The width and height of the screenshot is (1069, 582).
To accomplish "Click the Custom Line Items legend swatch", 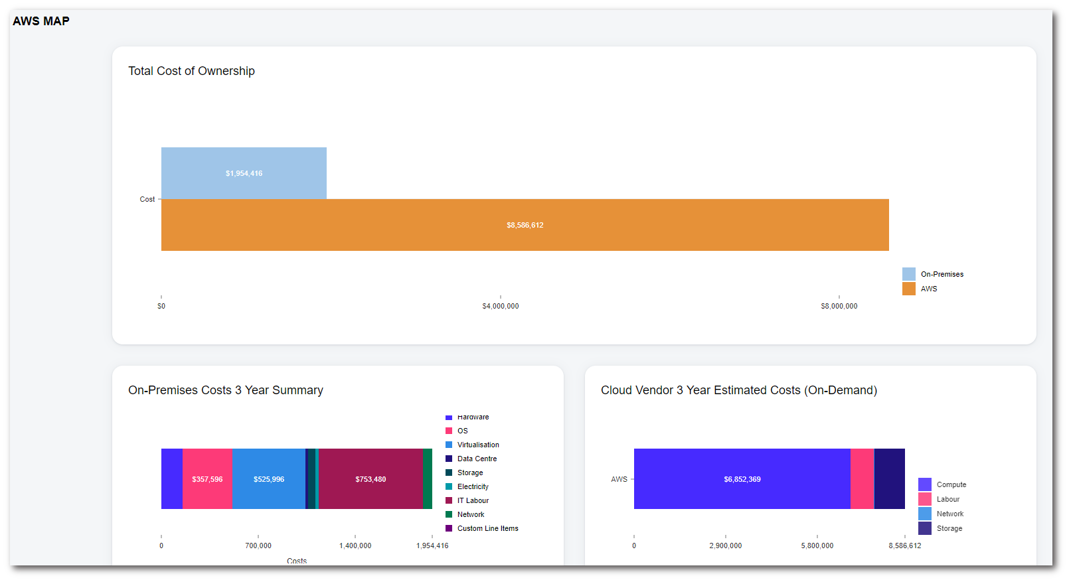I will [x=449, y=528].
